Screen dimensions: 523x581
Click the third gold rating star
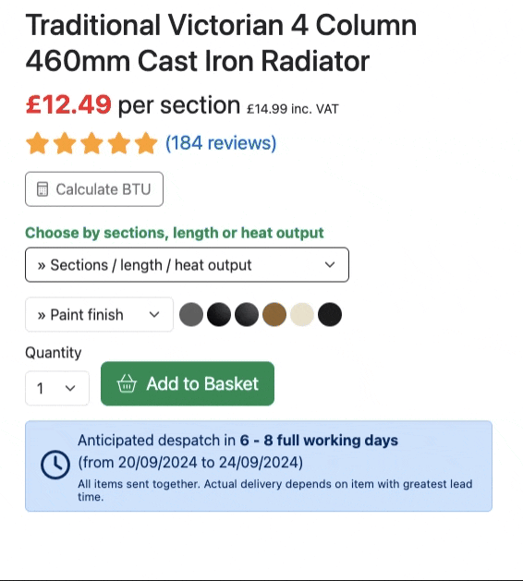tap(91, 143)
